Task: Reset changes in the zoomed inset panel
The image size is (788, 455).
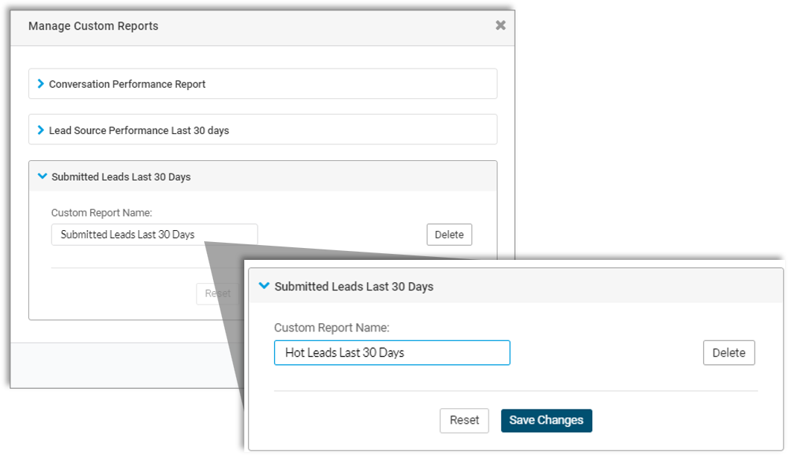Action: (464, 420)
